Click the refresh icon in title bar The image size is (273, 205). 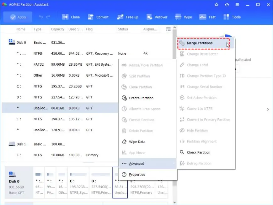pos(227,4)
